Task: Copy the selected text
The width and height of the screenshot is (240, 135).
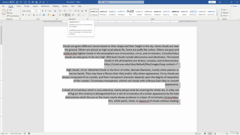Action: tap(10, 13)
